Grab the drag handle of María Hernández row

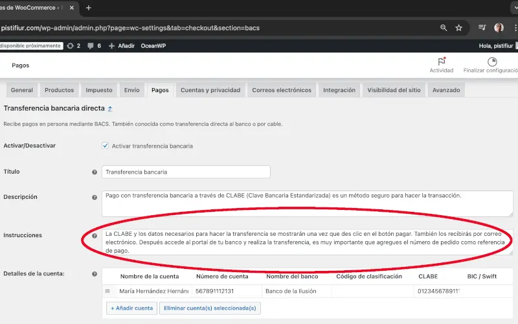tap(108, 292)
